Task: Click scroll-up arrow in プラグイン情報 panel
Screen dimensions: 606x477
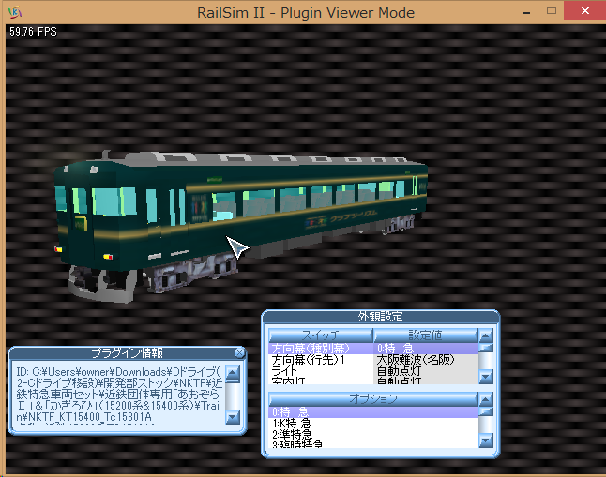Action: [x=233, y=373]
